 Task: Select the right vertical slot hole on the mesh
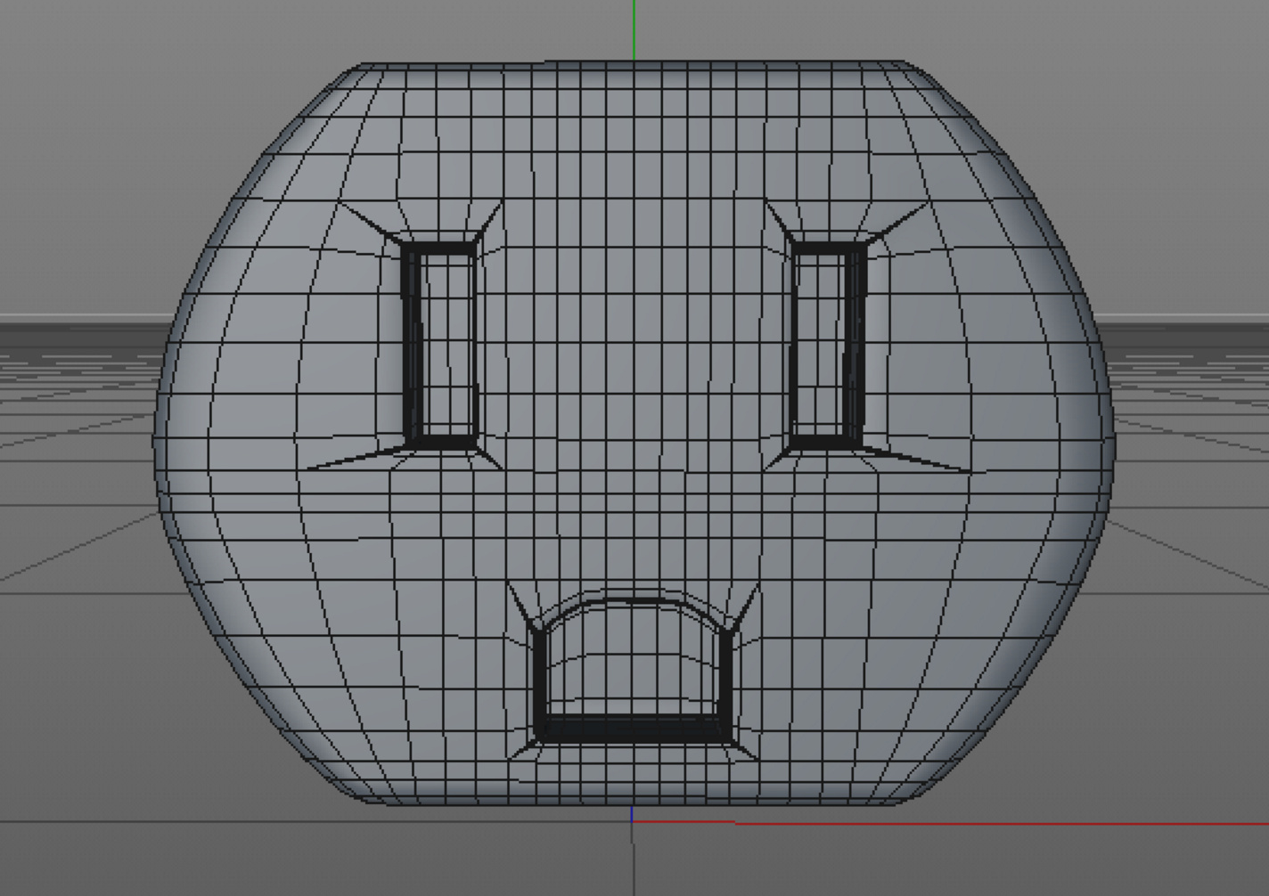point(828,345)
